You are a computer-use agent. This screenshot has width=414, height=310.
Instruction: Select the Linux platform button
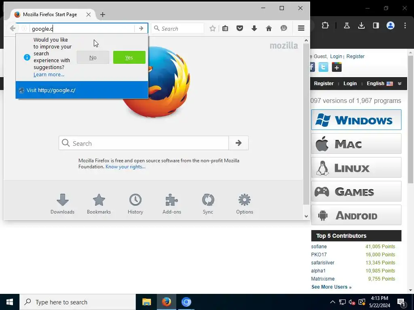356,168
